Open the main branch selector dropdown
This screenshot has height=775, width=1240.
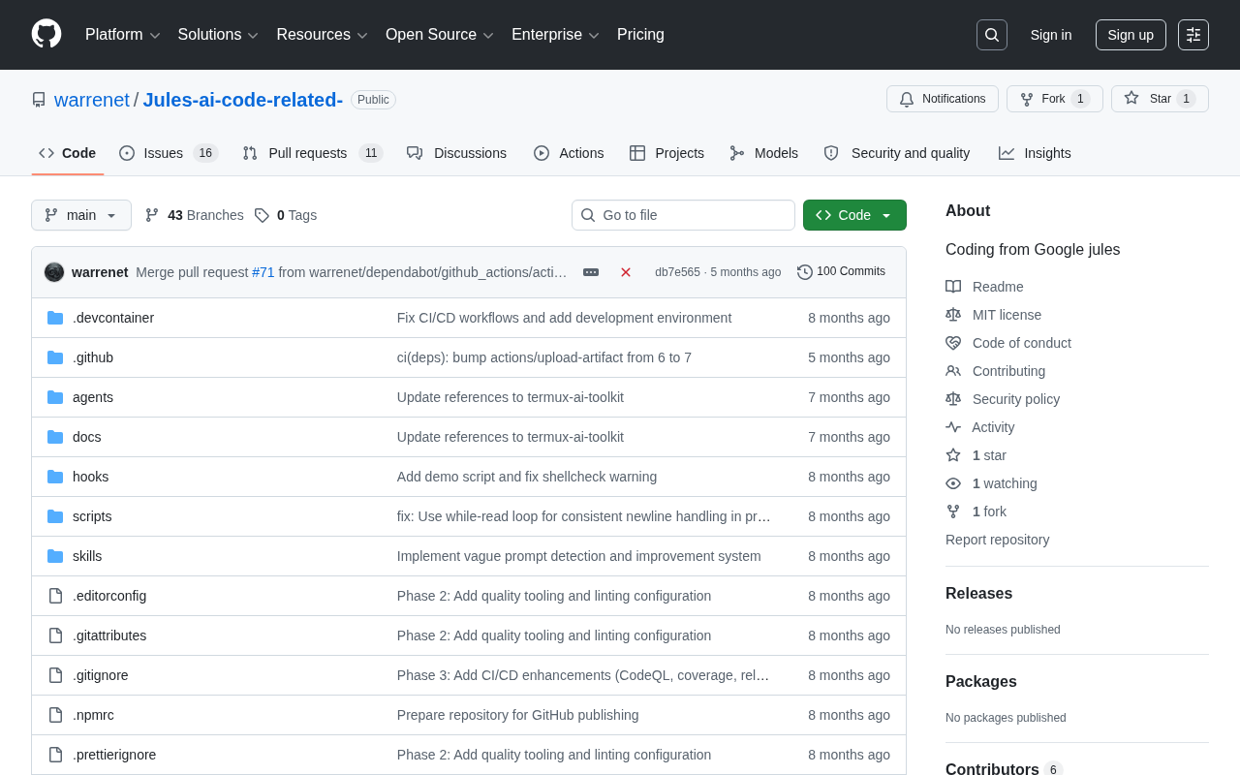(81, 215)
